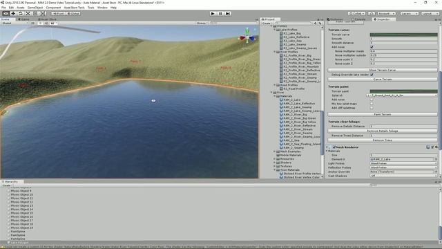
Task: Open Mesh Renderer settings gear icon
Action: tap(436, 147)
